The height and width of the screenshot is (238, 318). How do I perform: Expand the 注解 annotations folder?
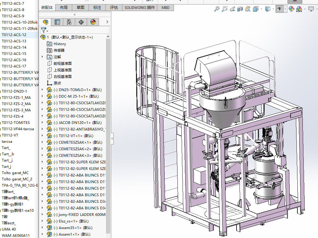point(42,57)
